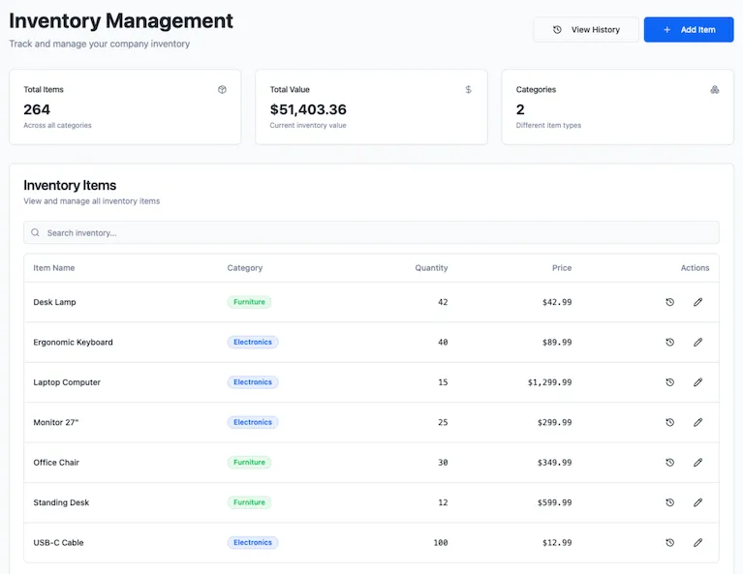The width and height of the screenshot is (743, 574).
Task: View Standing Desk history icon
Action: point(669,502)
